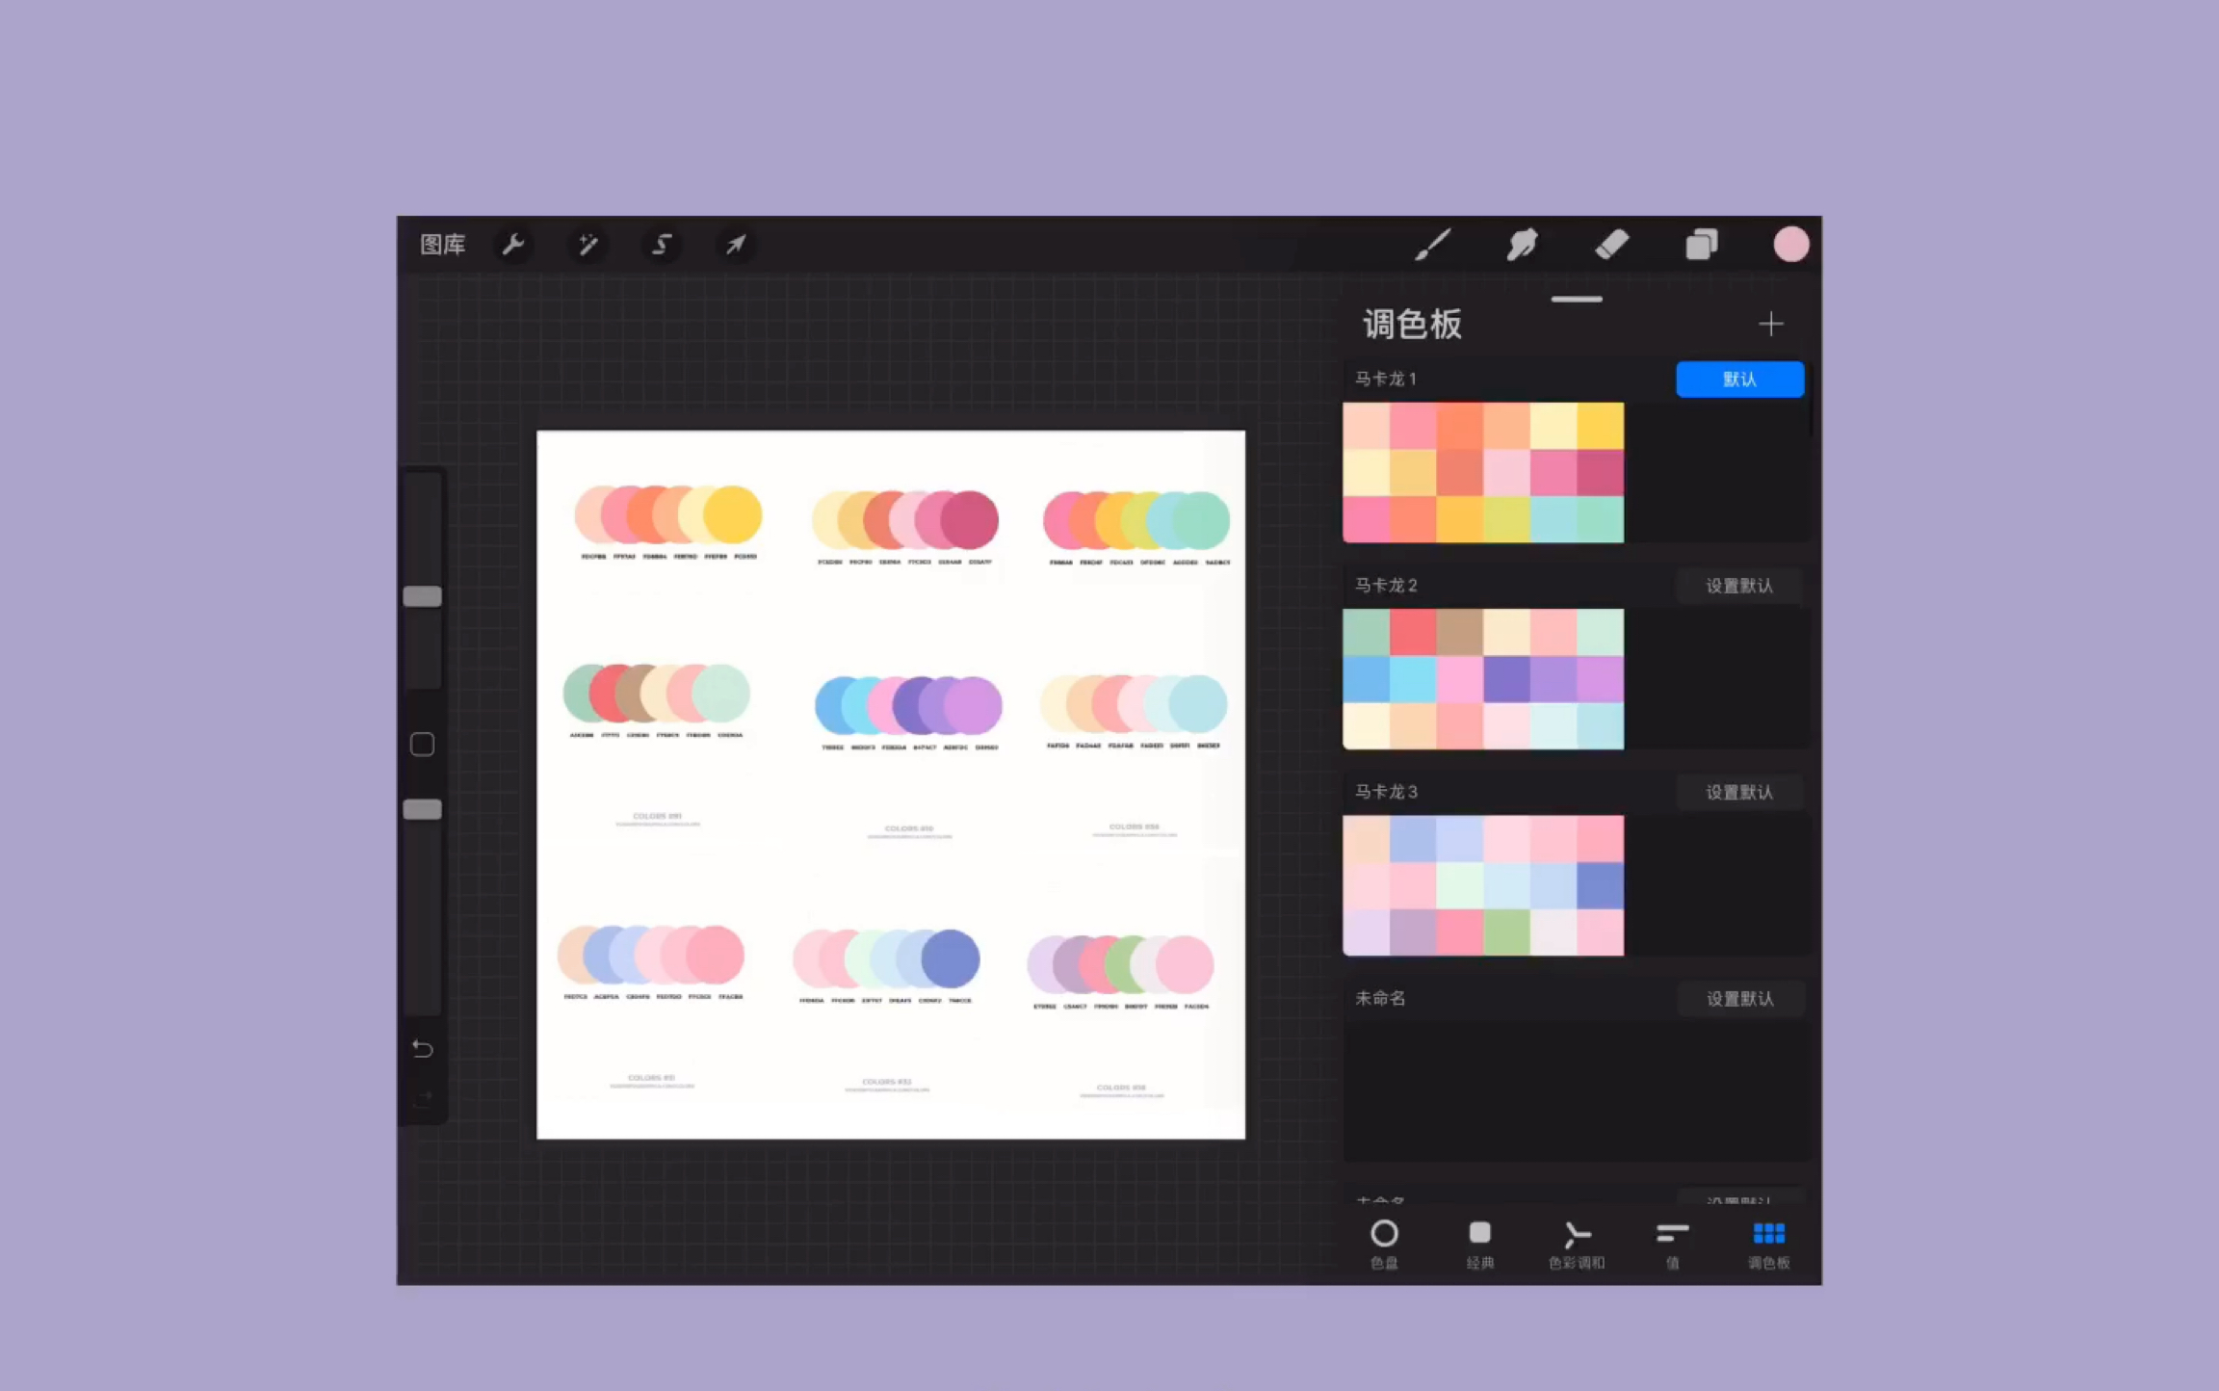Viewport: 2219px width, 1391px height.
Task: Click the brush opacity slider handle
Action: (422, 809)
